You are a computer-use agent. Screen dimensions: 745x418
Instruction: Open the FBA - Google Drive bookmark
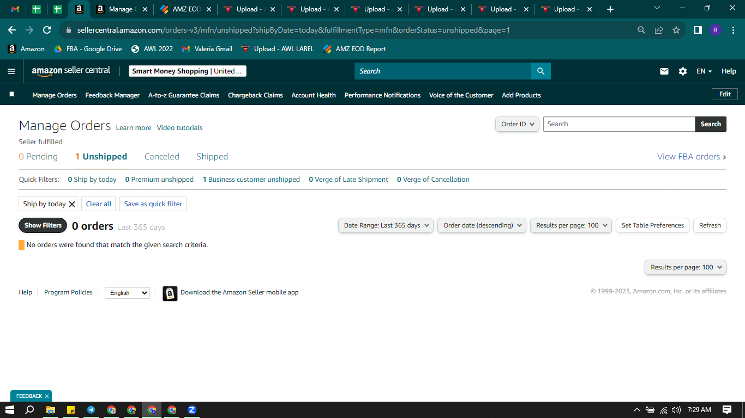tap(88, 49)
